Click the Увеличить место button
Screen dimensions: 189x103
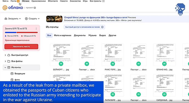(21, 47)
